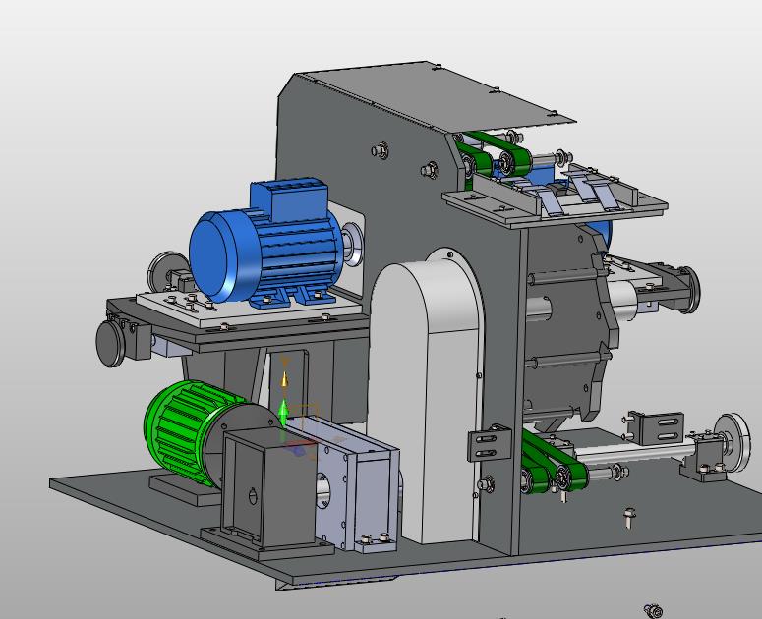Click the orange triad arrow above the green one
This screenshot has height=619, width=762.
[x=285, y=378]
